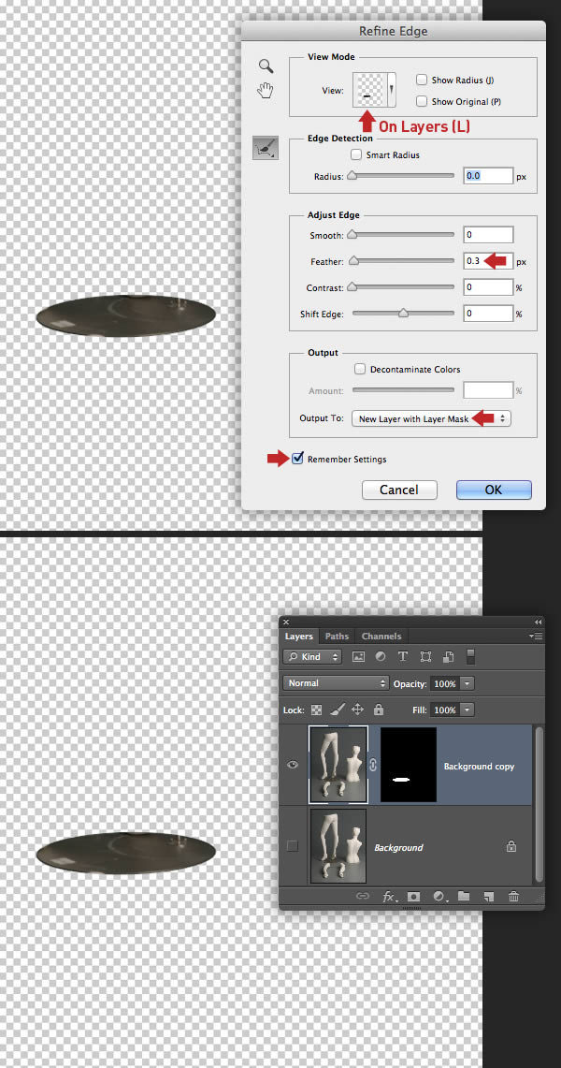The height and width of the screenshot is (1068, 561).
Task: Select the Hand tool in Refine Edge
Action: (x=266, y=90)
